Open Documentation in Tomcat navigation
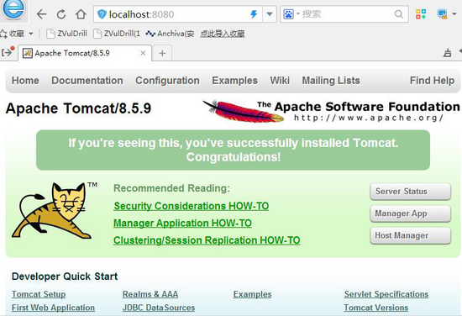 [87, 81]
